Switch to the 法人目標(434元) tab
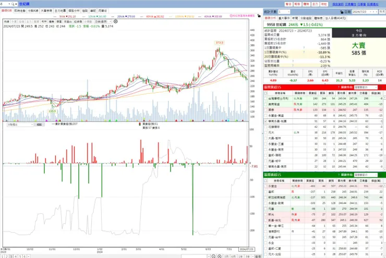 point(335,18)
